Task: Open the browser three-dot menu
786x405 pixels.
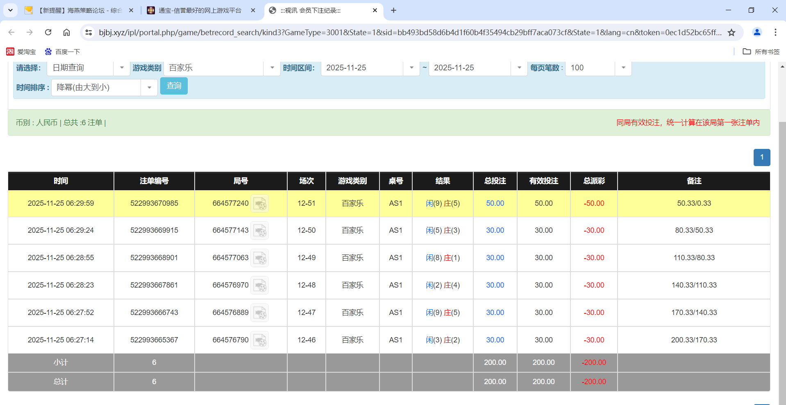Action: [x=776, y=32]
